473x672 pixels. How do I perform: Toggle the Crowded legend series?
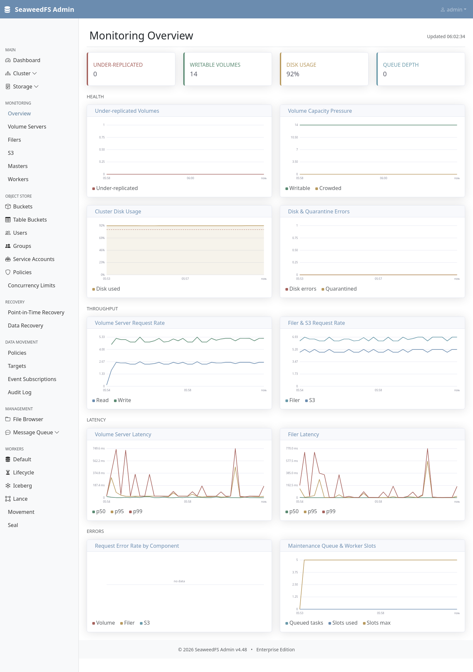click(328, 188)
